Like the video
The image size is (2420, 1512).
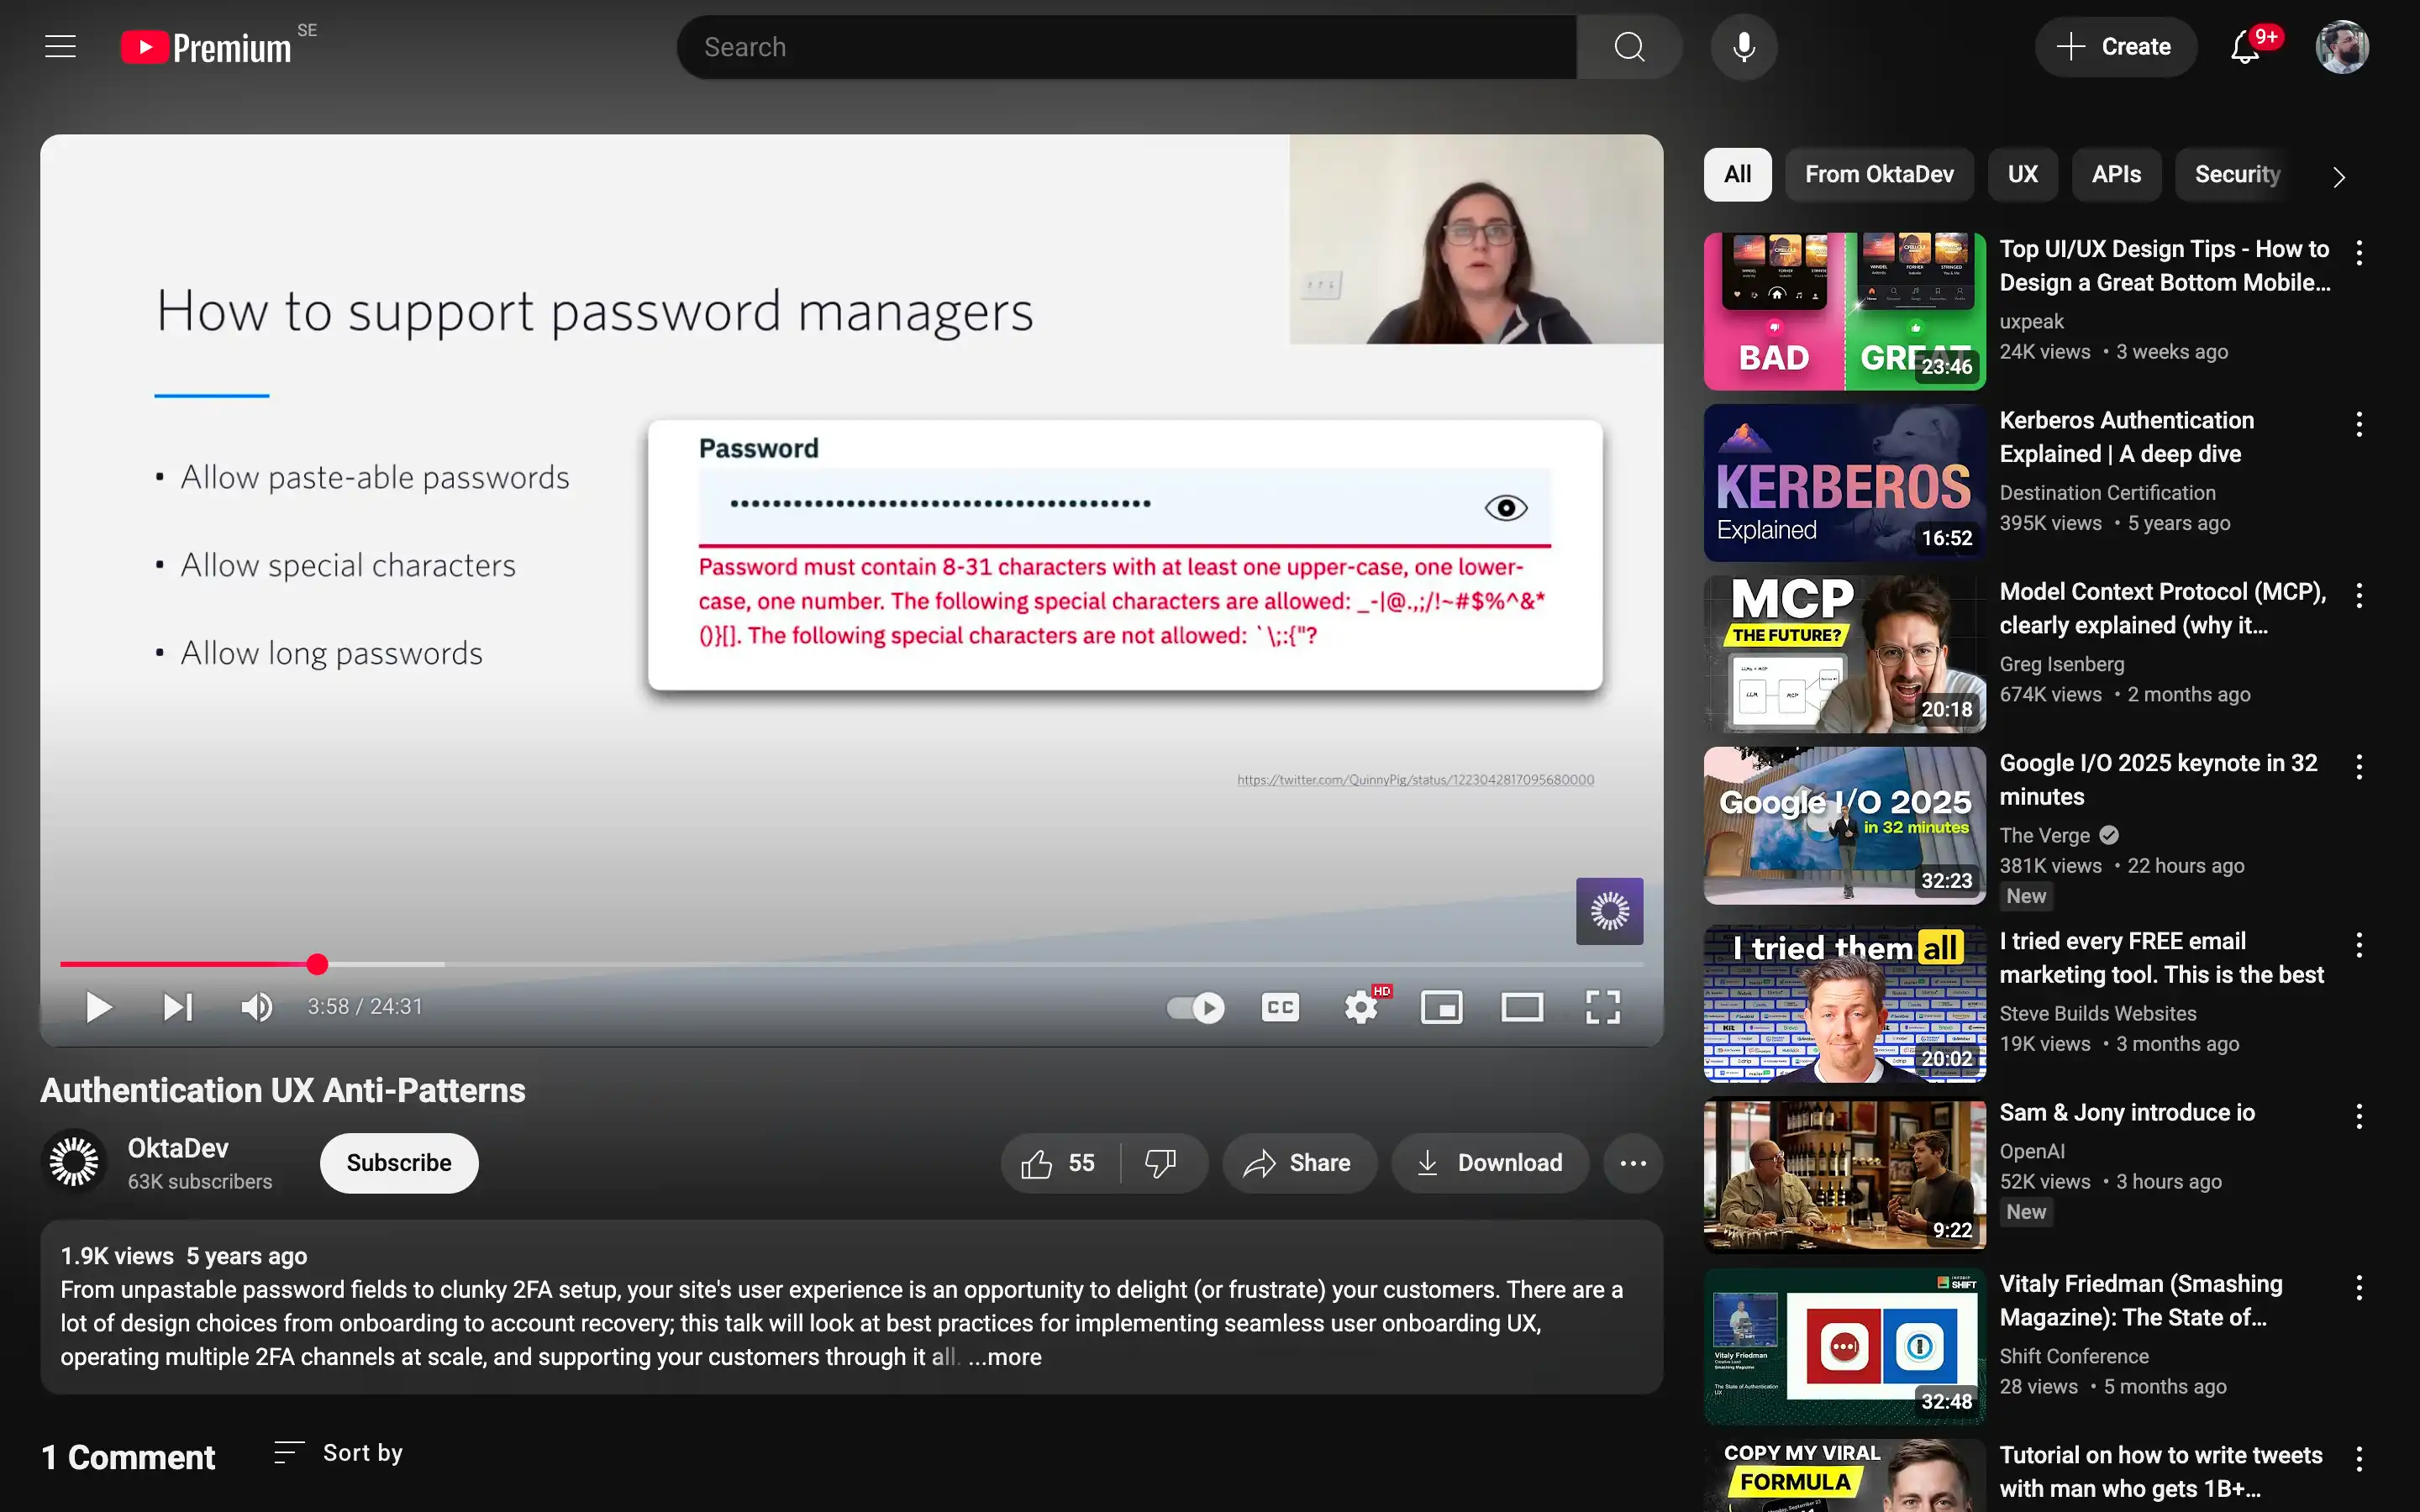click(x=1059, y=1163)
